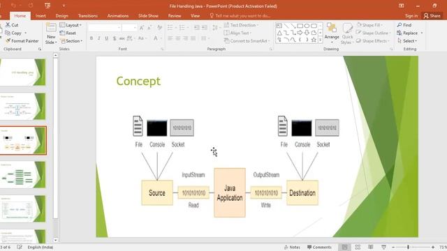Toggle Align Left paragraph
Viewport: 447px width, 251px height.
point(170,38)
